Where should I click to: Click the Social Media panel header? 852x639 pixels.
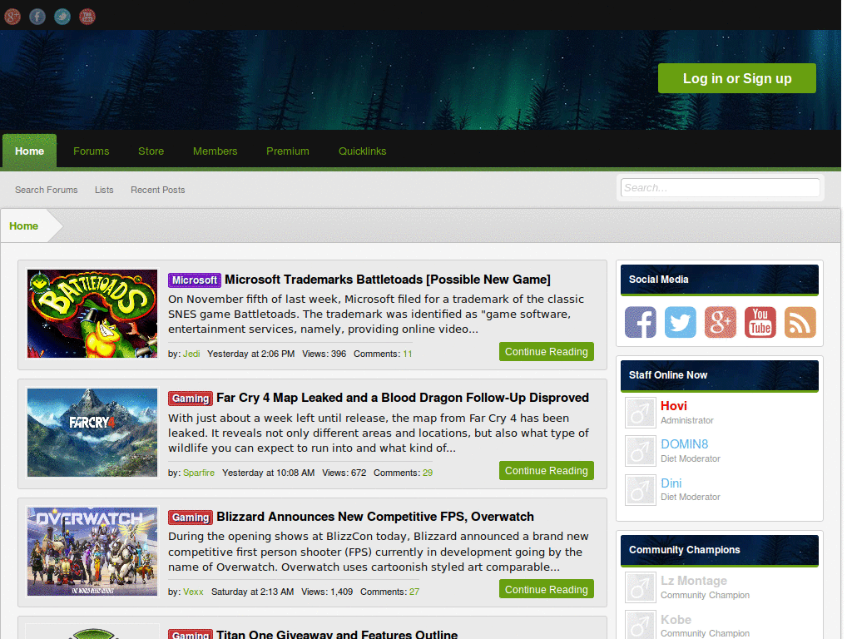click(720, 280)
